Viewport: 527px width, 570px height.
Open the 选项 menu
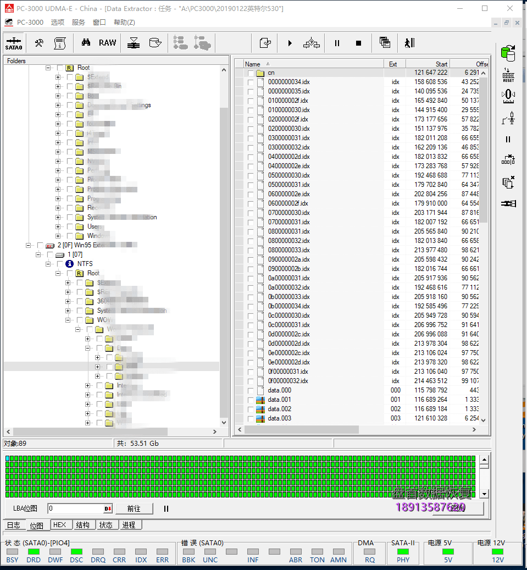pos(57,22)
